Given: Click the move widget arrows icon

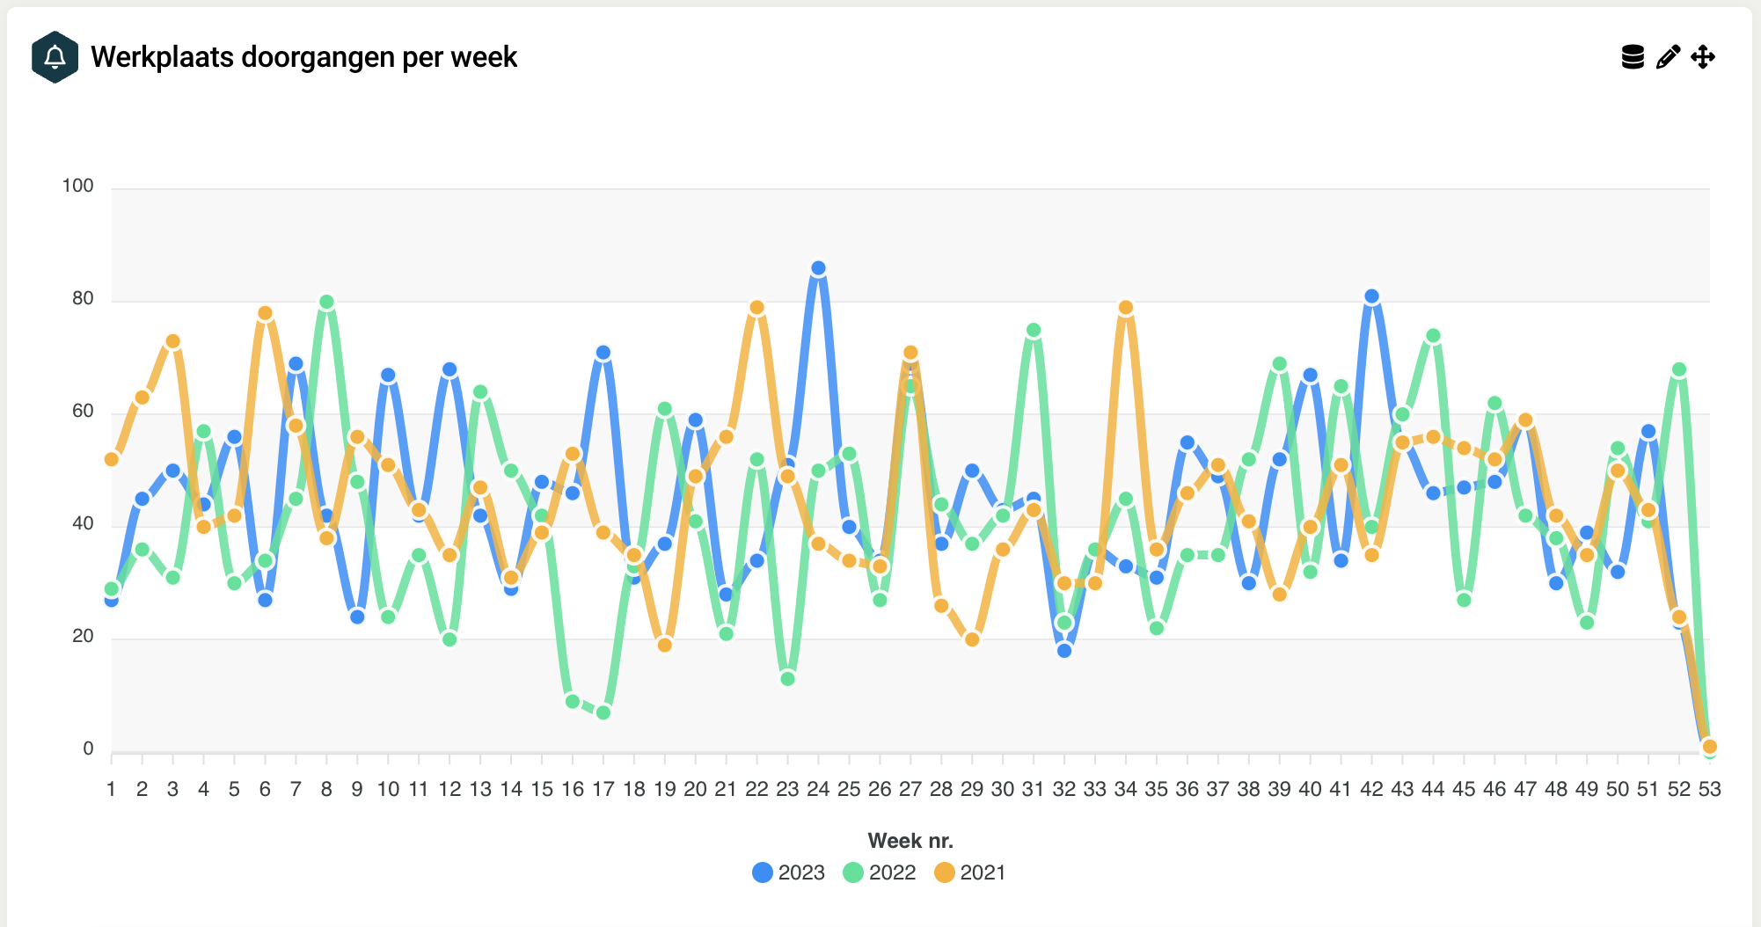Looking at the screenshot, I should coord(1703,57).
